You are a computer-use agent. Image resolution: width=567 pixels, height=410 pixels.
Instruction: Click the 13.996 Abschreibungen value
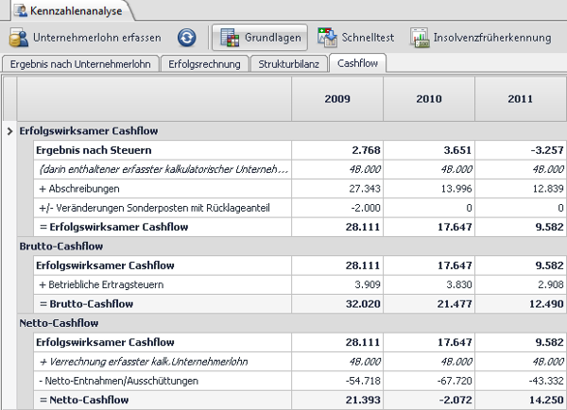pos(456,188)
